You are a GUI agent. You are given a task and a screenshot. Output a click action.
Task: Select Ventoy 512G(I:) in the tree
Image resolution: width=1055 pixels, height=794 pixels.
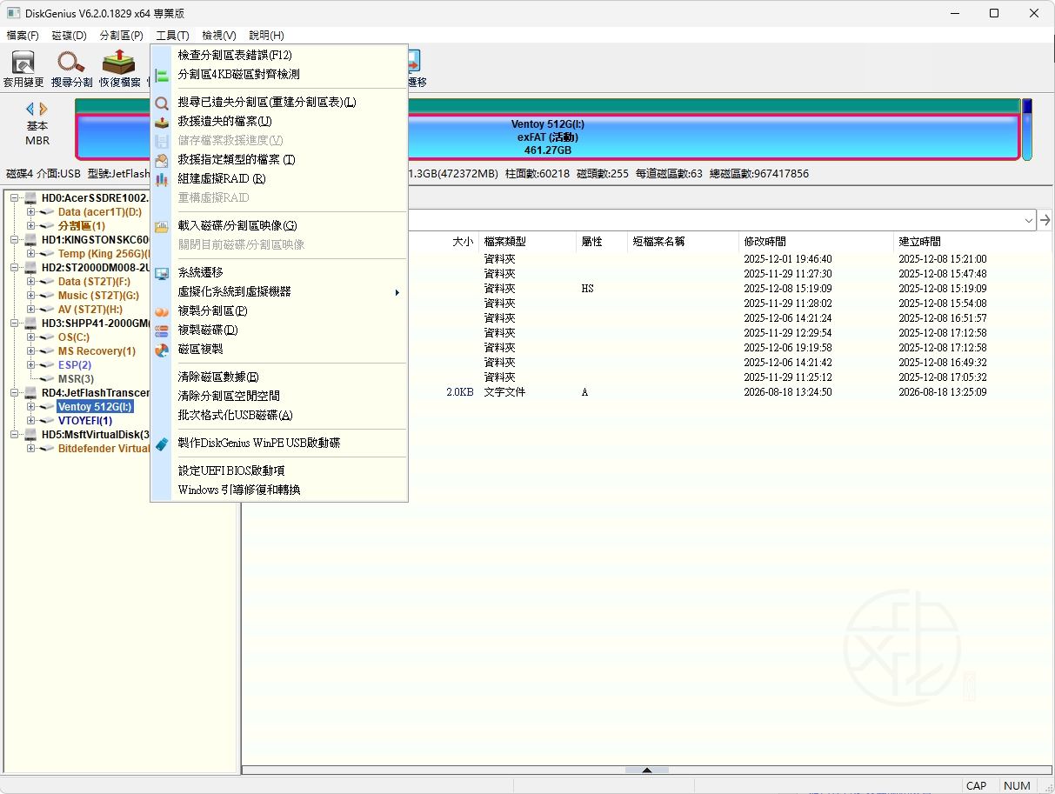point(95,407)
